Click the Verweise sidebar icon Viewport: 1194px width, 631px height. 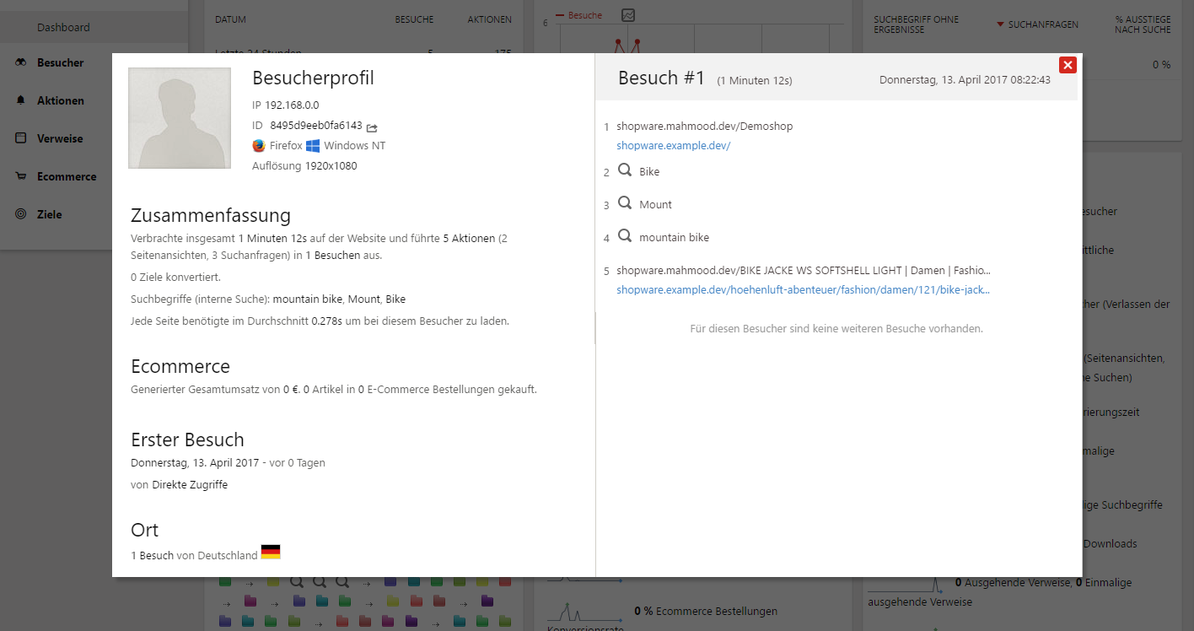(x=21, y=138)
